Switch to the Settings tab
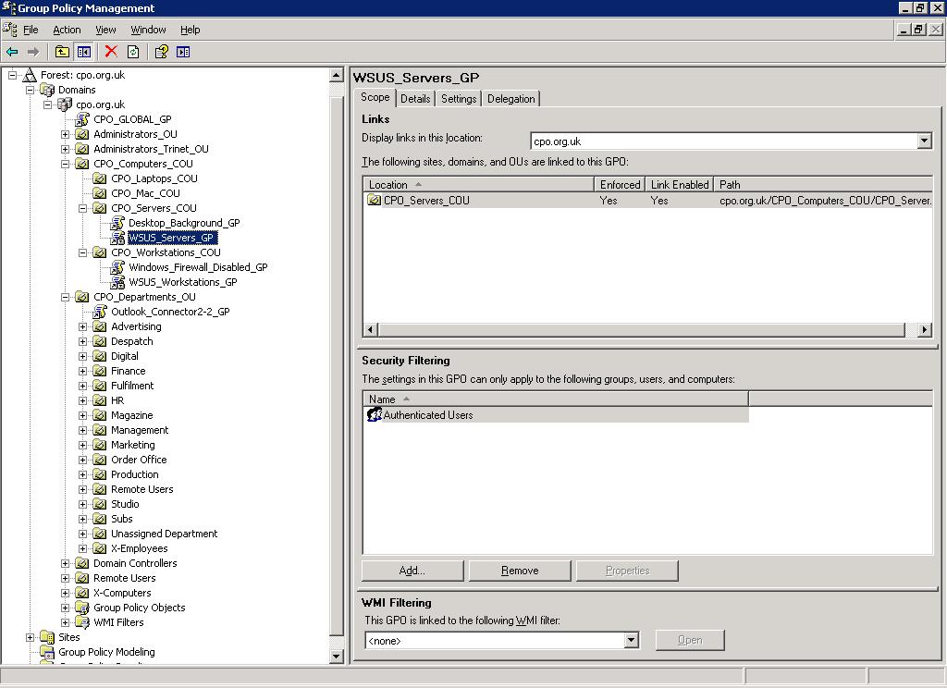The height and width of the screenshot is (688, 947). click(459, 99)
